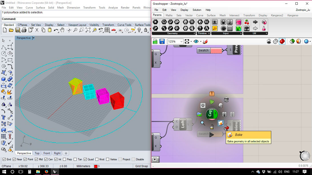Click the red car render icon

pos(113,30)
